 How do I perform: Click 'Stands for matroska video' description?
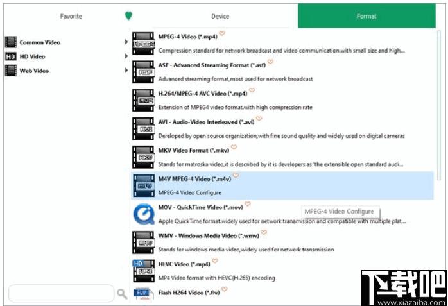tap(281, 164)
